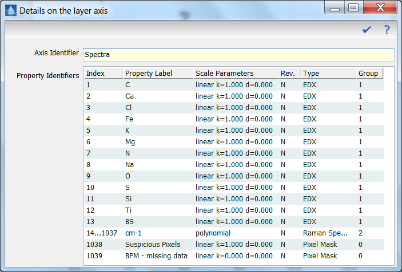This screenshot has width=402, height=272.
Task: Click the Rev. column header
Action: coord(288,74)
